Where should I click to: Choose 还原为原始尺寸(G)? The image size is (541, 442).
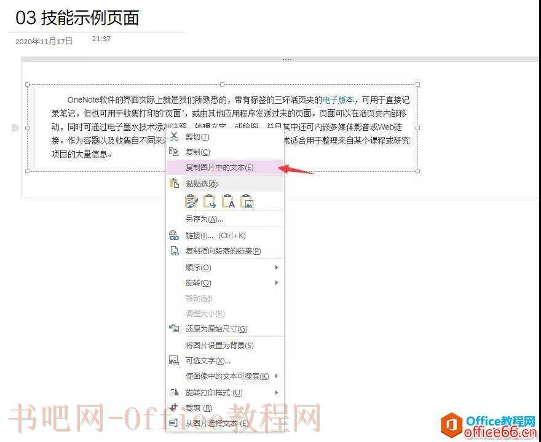[224, 328]
